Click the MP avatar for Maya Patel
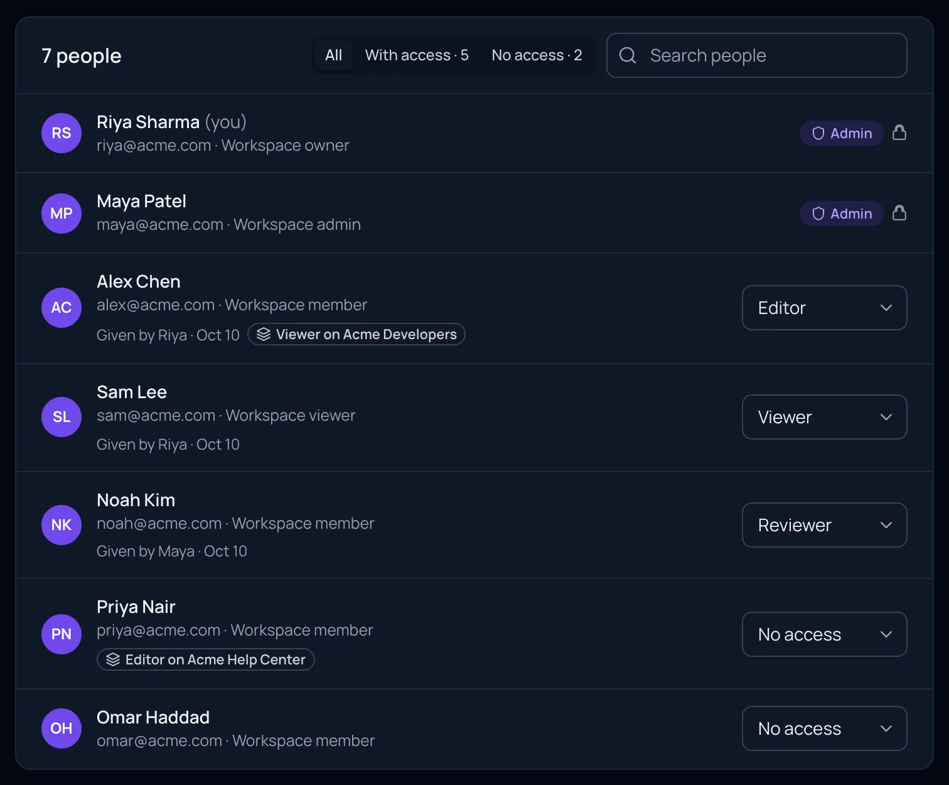949x785 pixels. [x=62, y=214]
